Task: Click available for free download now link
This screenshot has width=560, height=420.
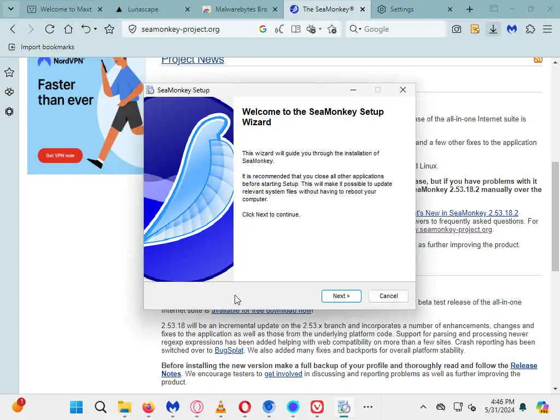Action: [262, 311]
